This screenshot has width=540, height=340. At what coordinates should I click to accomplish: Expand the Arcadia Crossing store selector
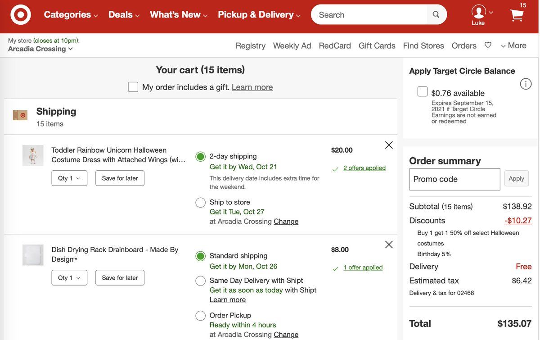(40, 49)
